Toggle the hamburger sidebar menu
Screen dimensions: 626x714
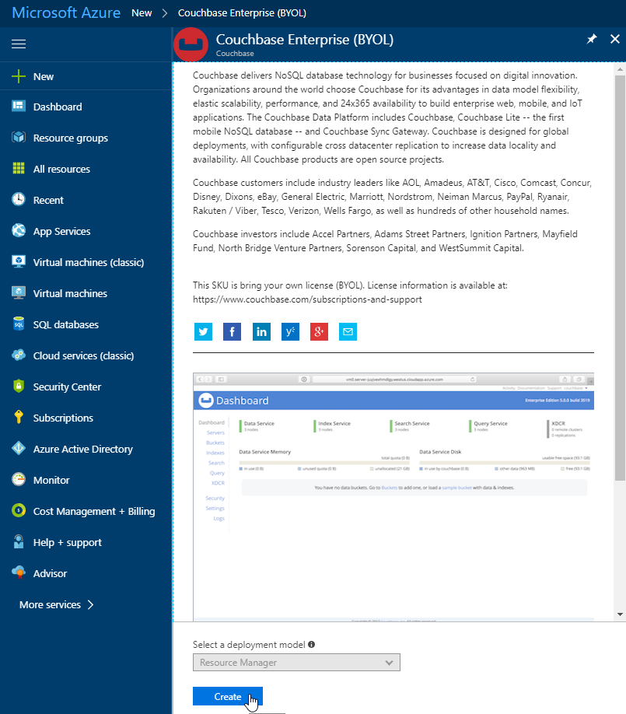point(19,44)
